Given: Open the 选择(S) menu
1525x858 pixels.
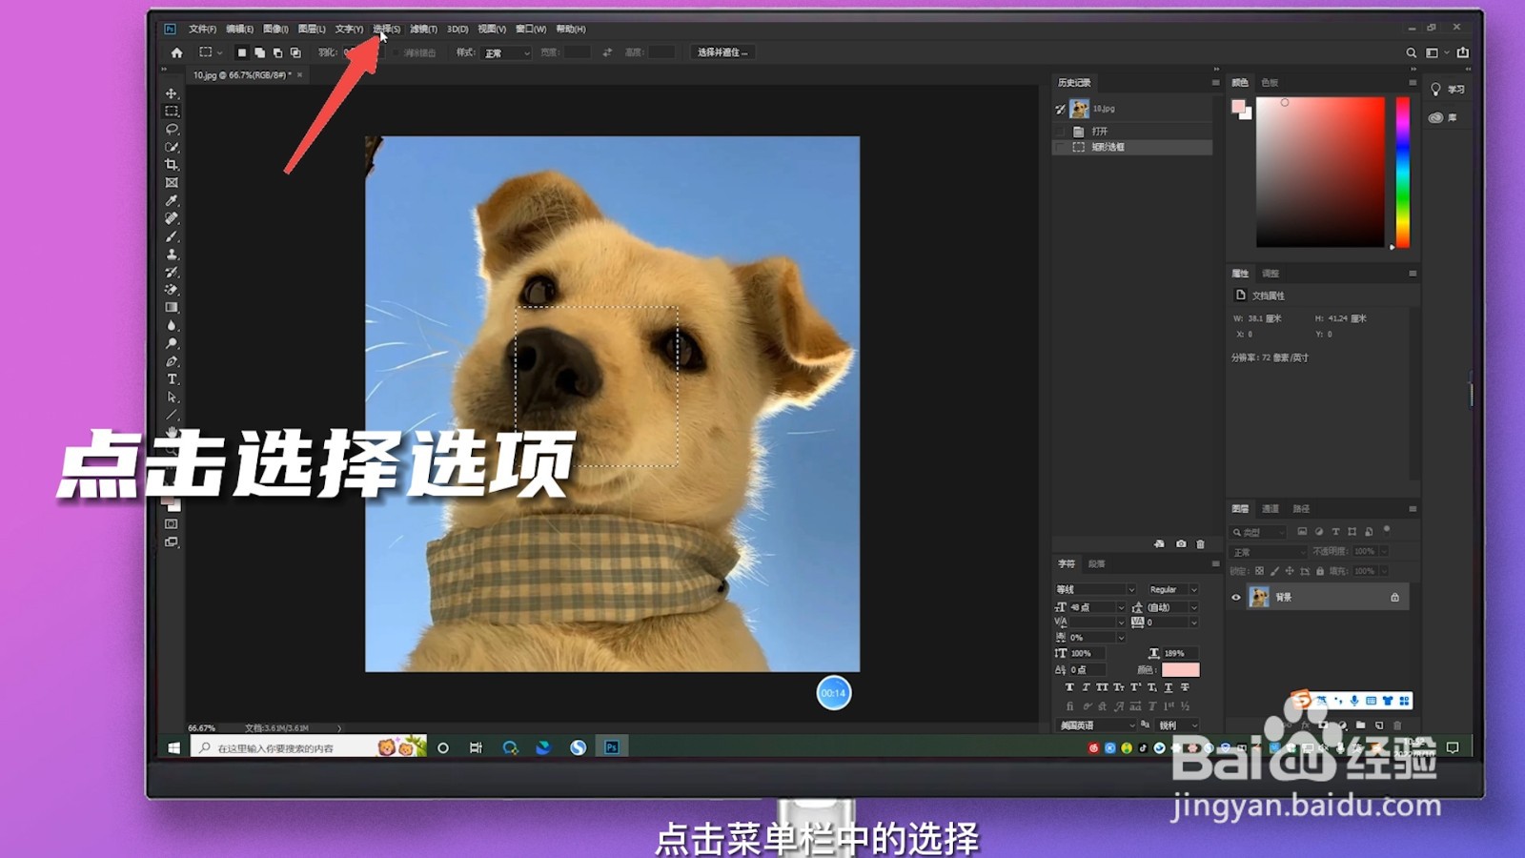Looking at the screenshot, I should click(x=386, y=29).
